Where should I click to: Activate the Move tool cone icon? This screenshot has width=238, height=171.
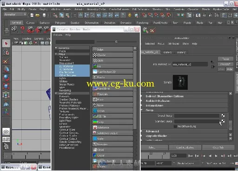(x=6, y=69)
